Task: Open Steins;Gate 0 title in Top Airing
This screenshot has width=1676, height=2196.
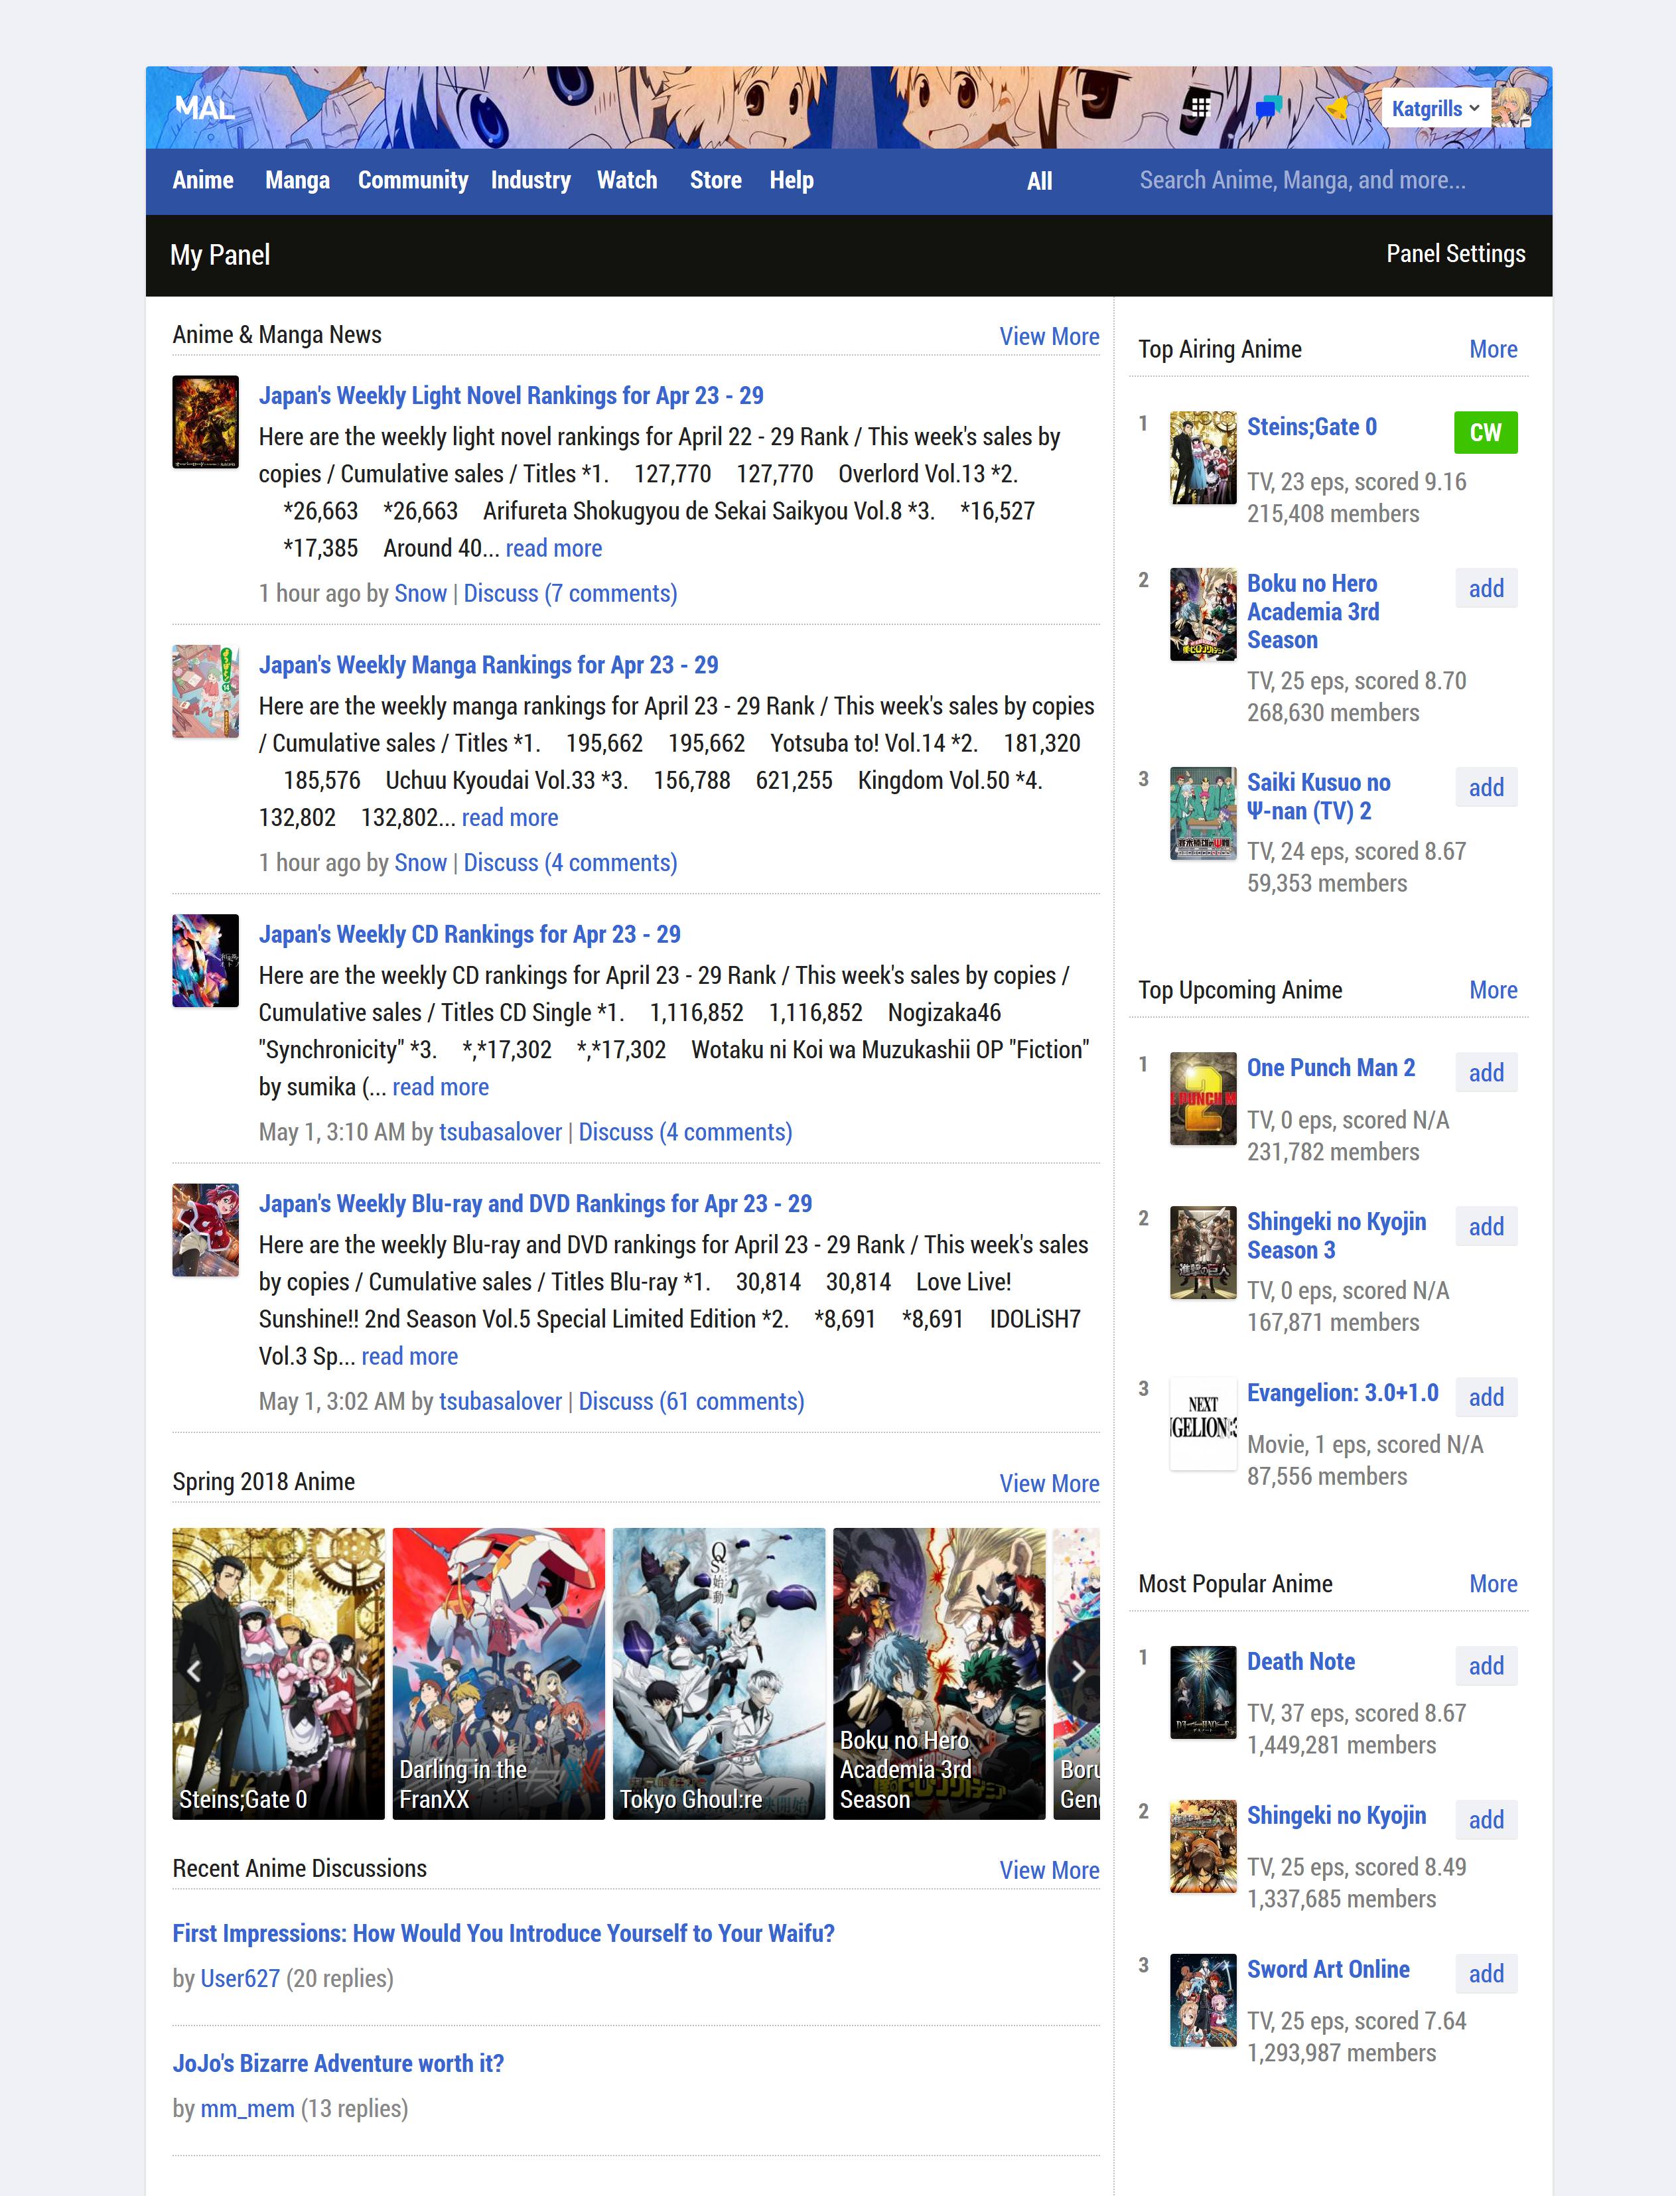Action: 1312,427
